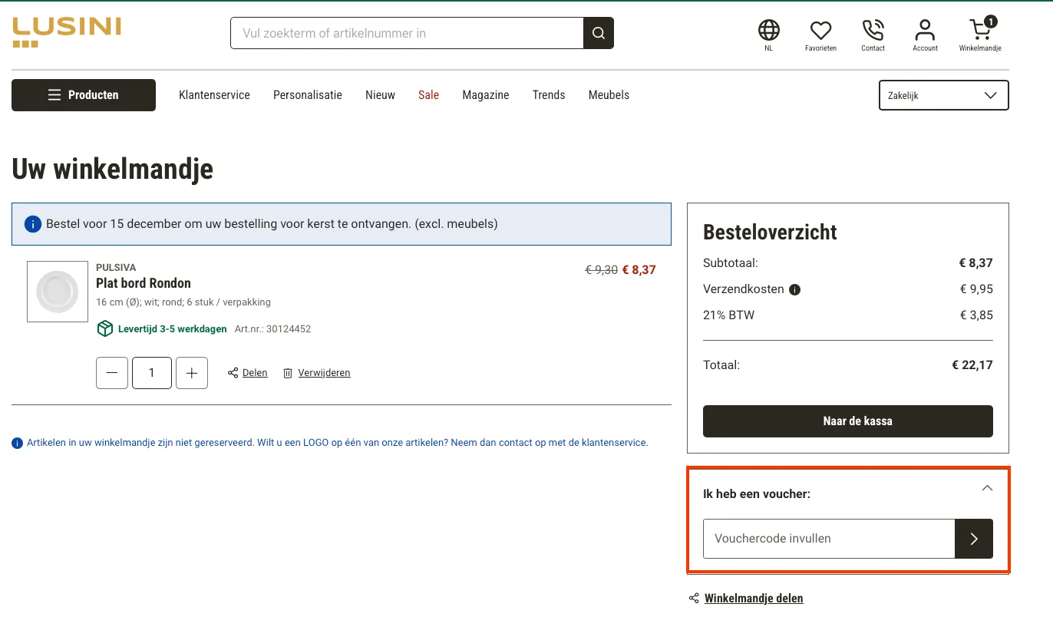
Task: Click the share icon beside Winkelmandje delen
Action: tap(693, 598)
